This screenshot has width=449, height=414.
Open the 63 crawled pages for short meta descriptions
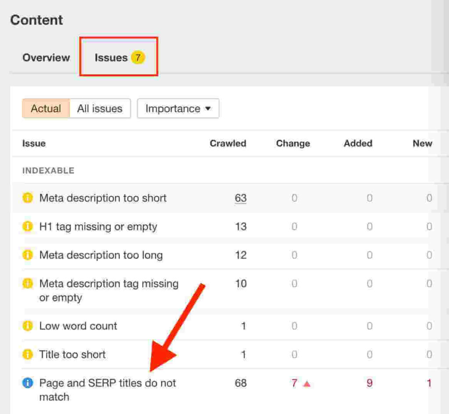(241, 198)
